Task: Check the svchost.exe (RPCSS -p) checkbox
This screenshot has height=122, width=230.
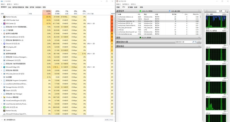Action: (x=117, y=23)
